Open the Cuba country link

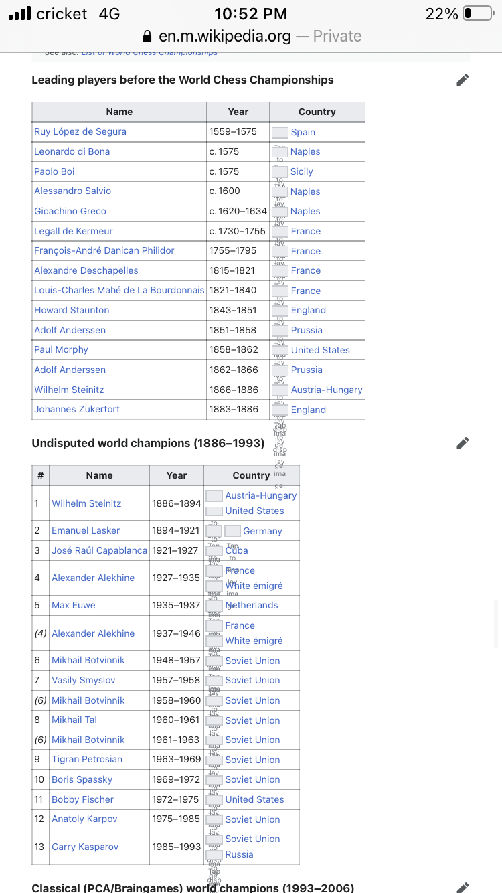pos(236,550)
